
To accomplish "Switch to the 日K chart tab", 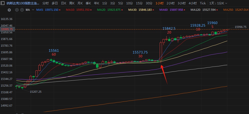I will tap(64, 3).
